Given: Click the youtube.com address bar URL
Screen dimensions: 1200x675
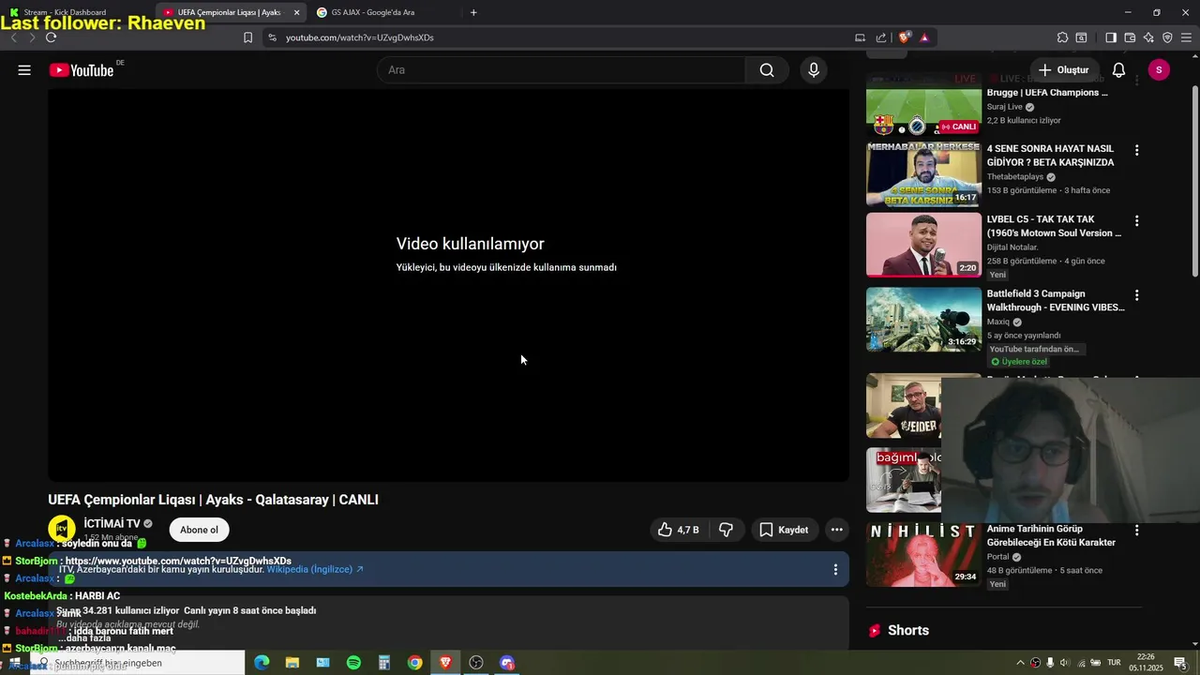Looking at the screenshot, I should point(360,37).
